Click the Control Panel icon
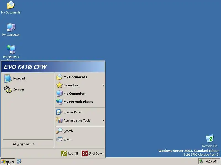The image size is (221, 165). point(59,112)
